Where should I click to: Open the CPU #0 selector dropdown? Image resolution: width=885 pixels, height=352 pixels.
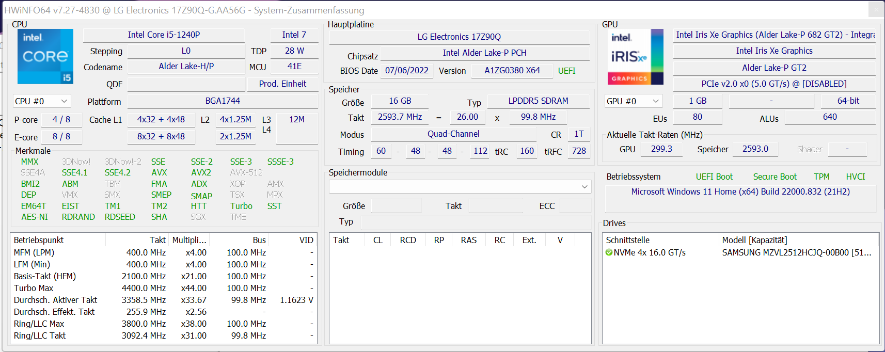[x=41, y=101]
